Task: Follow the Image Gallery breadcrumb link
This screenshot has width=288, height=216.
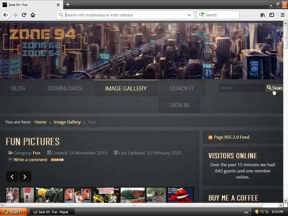Action: [x=67, y=122]
